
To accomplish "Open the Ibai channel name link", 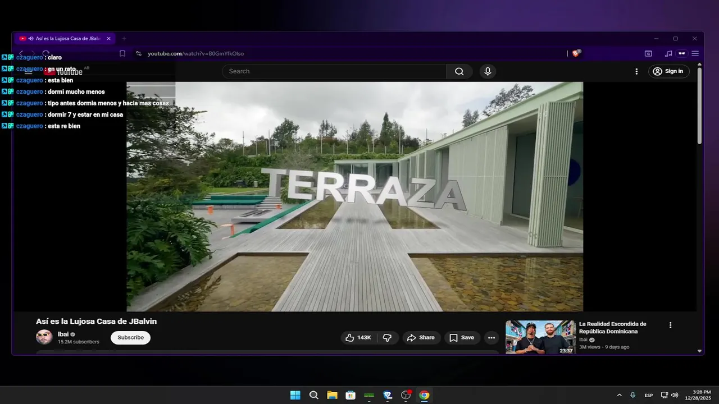I will point(63,334).
